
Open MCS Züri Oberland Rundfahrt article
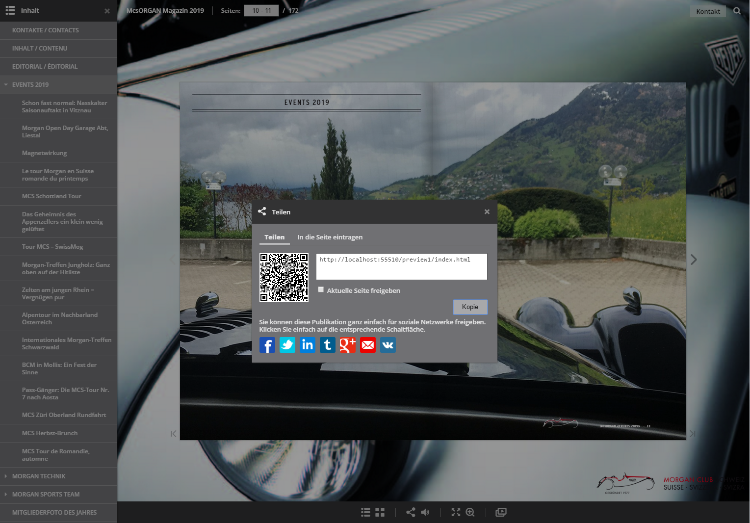click(58, 415)
